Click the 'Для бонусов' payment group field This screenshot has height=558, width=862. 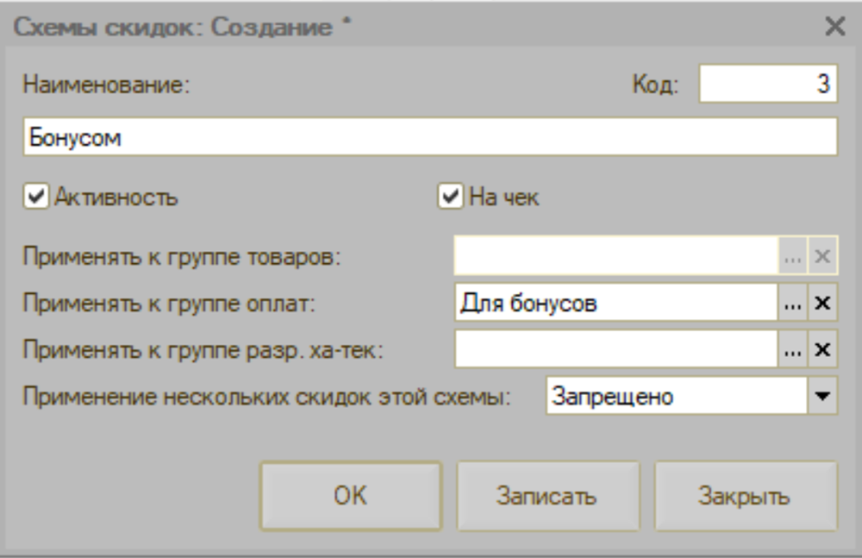[616, 304]
